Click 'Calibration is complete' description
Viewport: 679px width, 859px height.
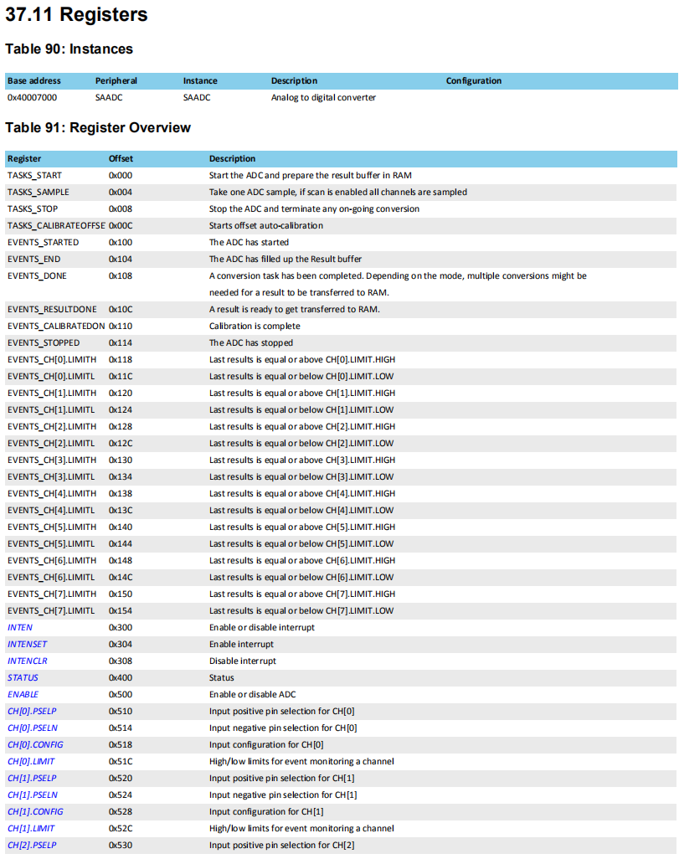coord(255,326)
